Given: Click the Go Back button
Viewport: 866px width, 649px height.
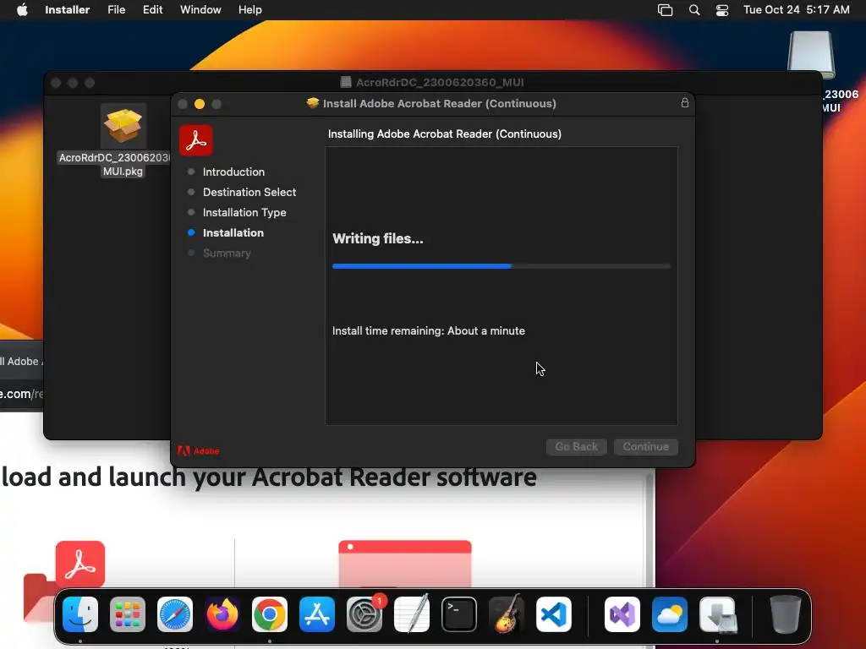Looking at the screenshot, I should [576, 446].
